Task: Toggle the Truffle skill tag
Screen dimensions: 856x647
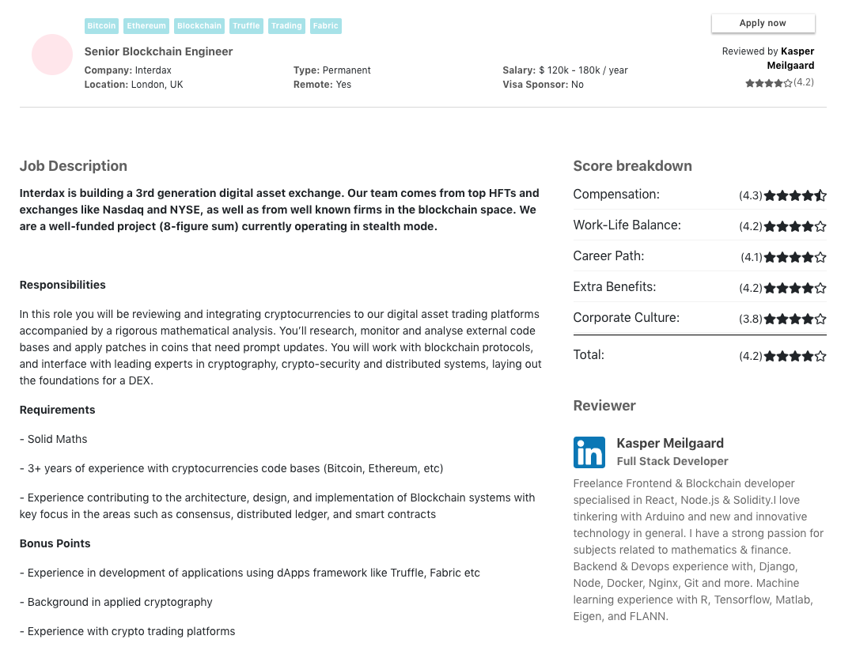Action: pos(246,25)
